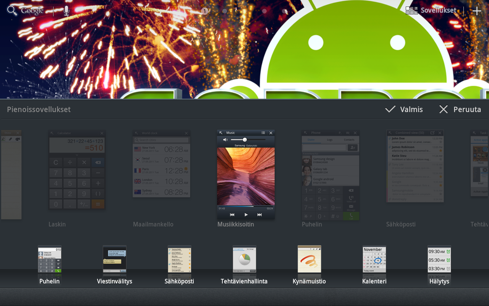Image resolution: width=489 pixels, height=306 pixels.
Task: Open the Sovellukset apps grid
Action: pyautogui.click(x=431, y=11)
